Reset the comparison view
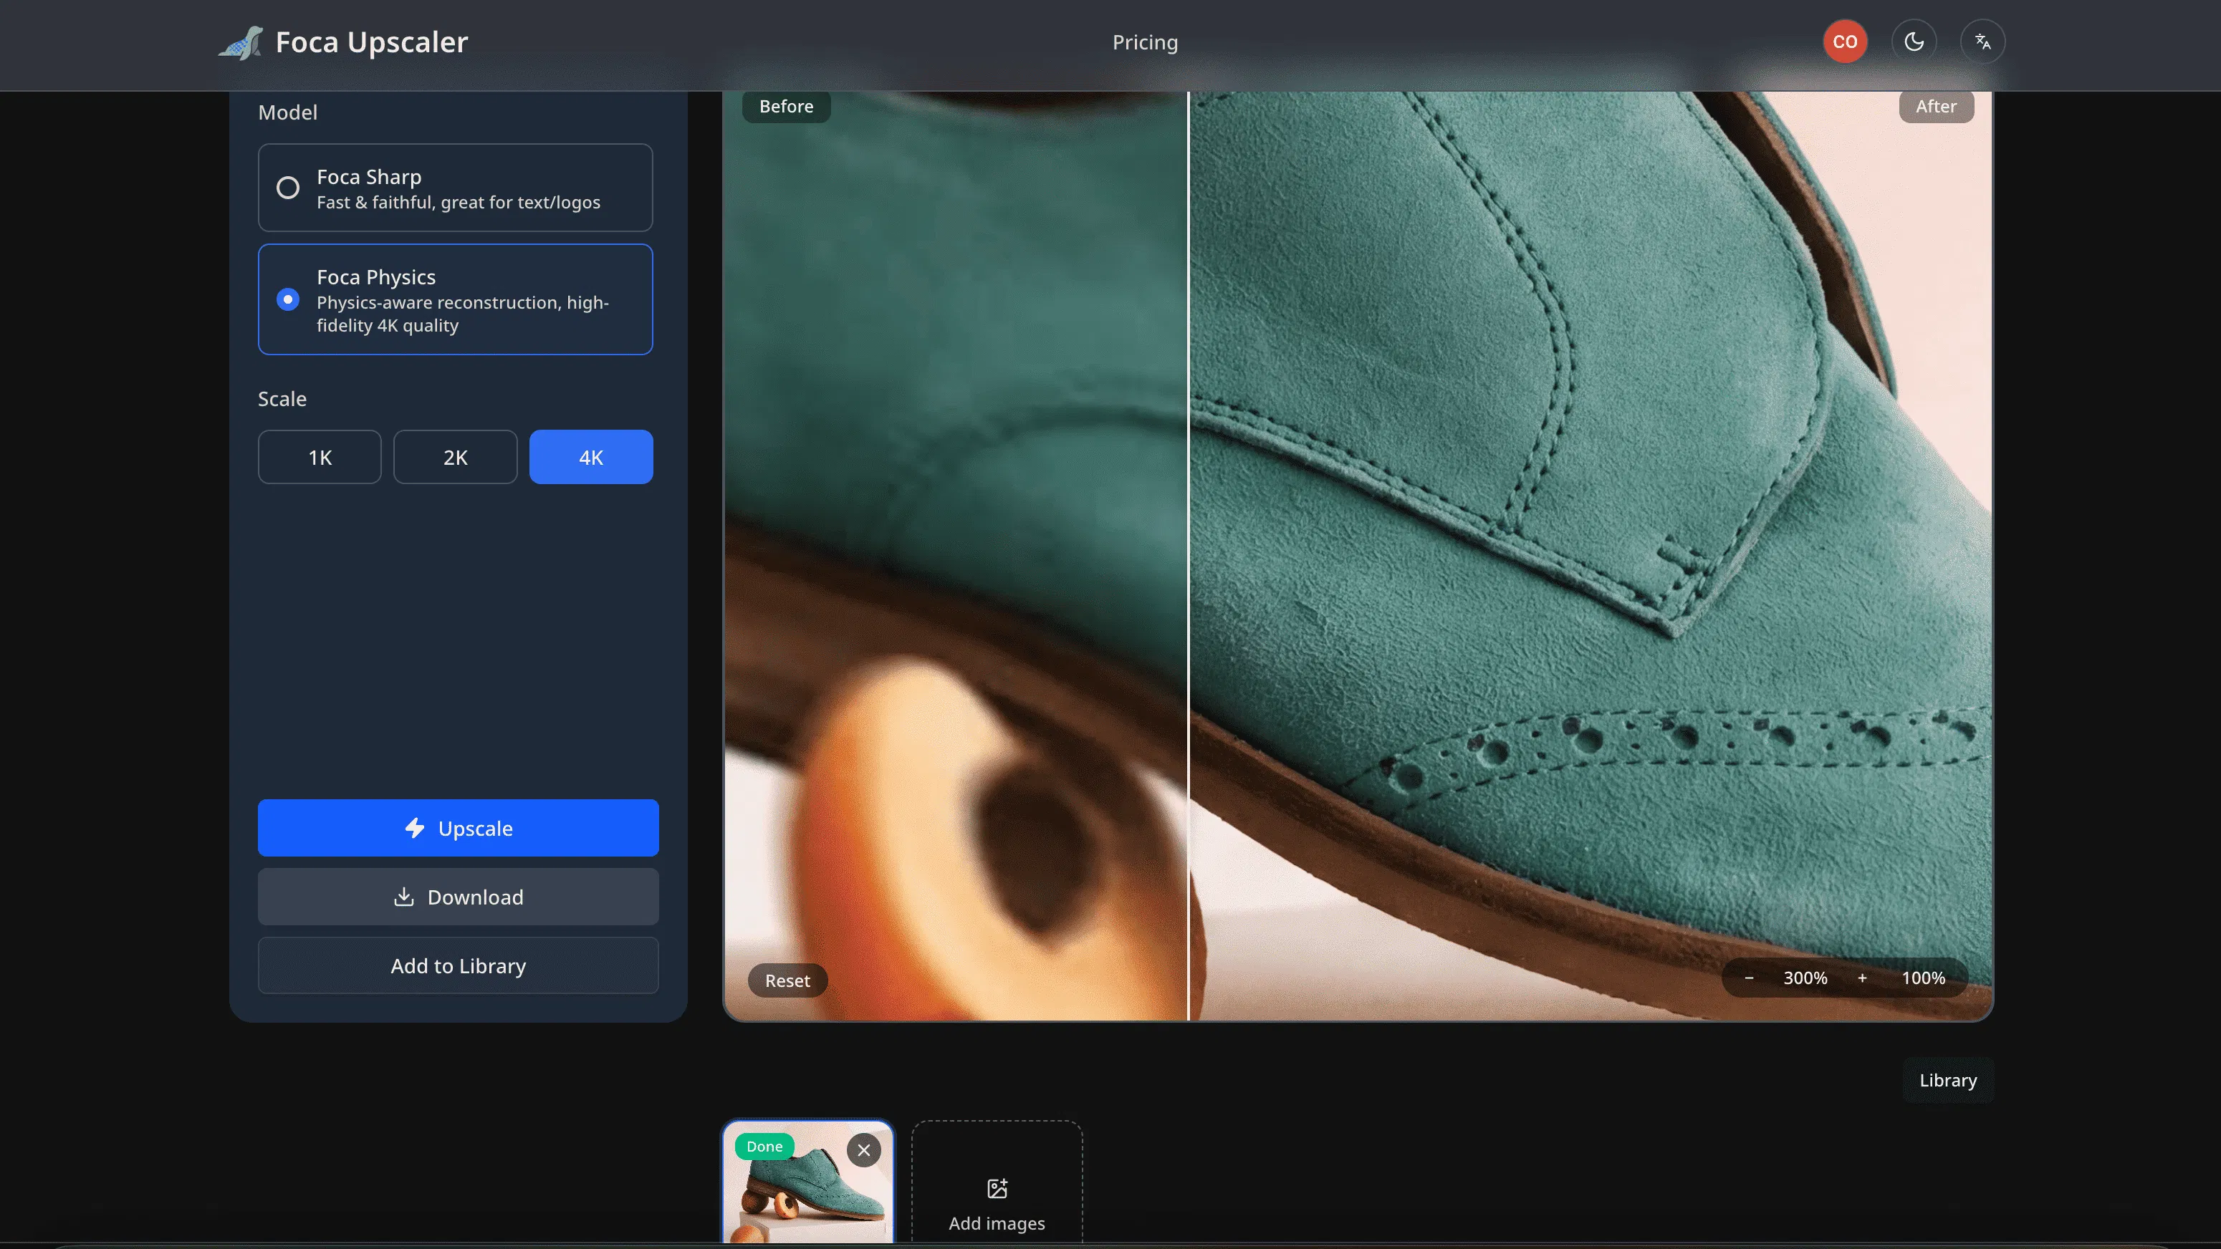This screenshot has height=1249, width=2221. [787, 980]
